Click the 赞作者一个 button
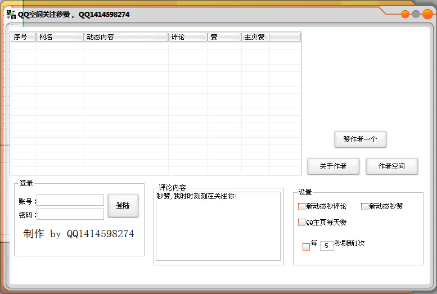This screenshot has width=437, height=294. click(x=360, y=139)
